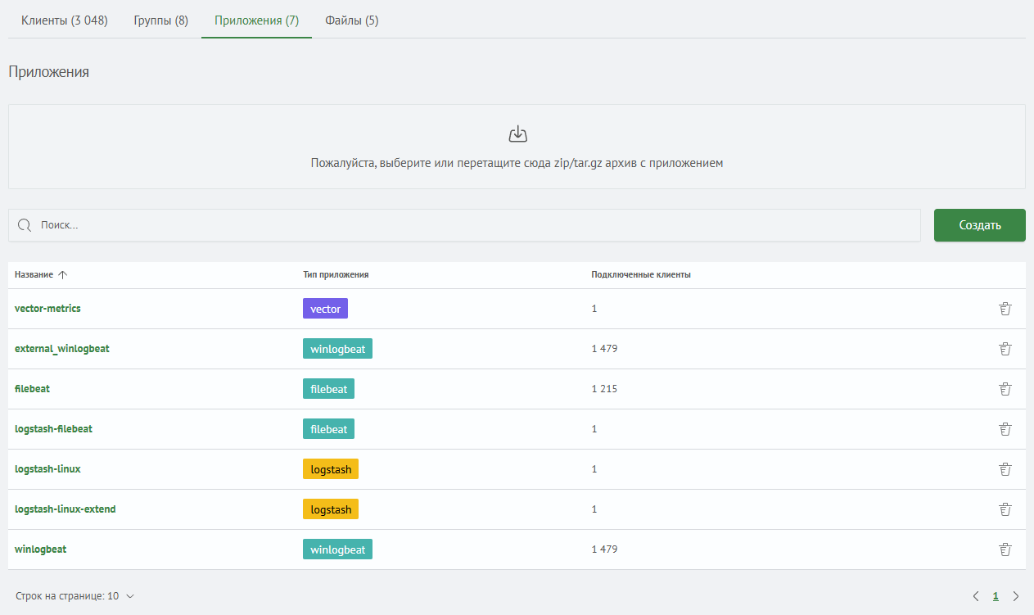The width and height of the screenshot is (1034, 615).
Task: Click trash icon in logstash-linux row
Action: coord(1005,469)
